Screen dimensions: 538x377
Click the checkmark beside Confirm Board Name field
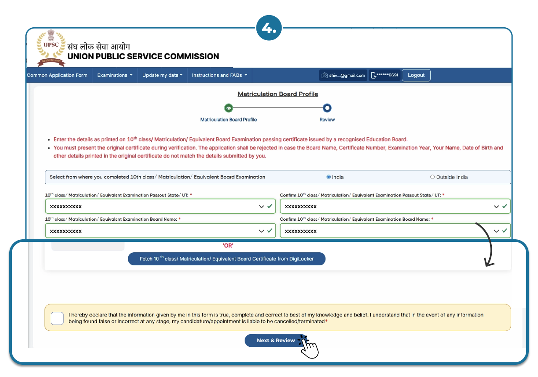click(504, 230)
